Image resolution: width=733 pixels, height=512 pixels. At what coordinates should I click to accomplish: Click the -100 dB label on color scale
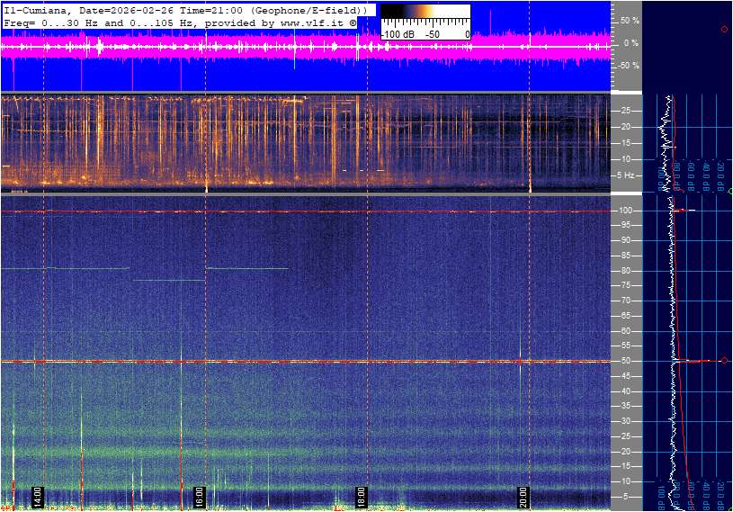click(x=397, y=34)
